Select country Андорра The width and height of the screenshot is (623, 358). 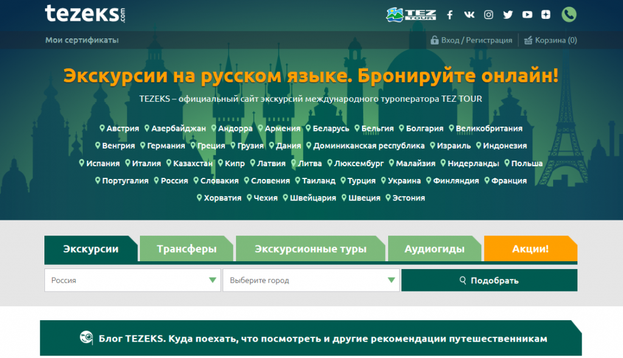(235, 128)
